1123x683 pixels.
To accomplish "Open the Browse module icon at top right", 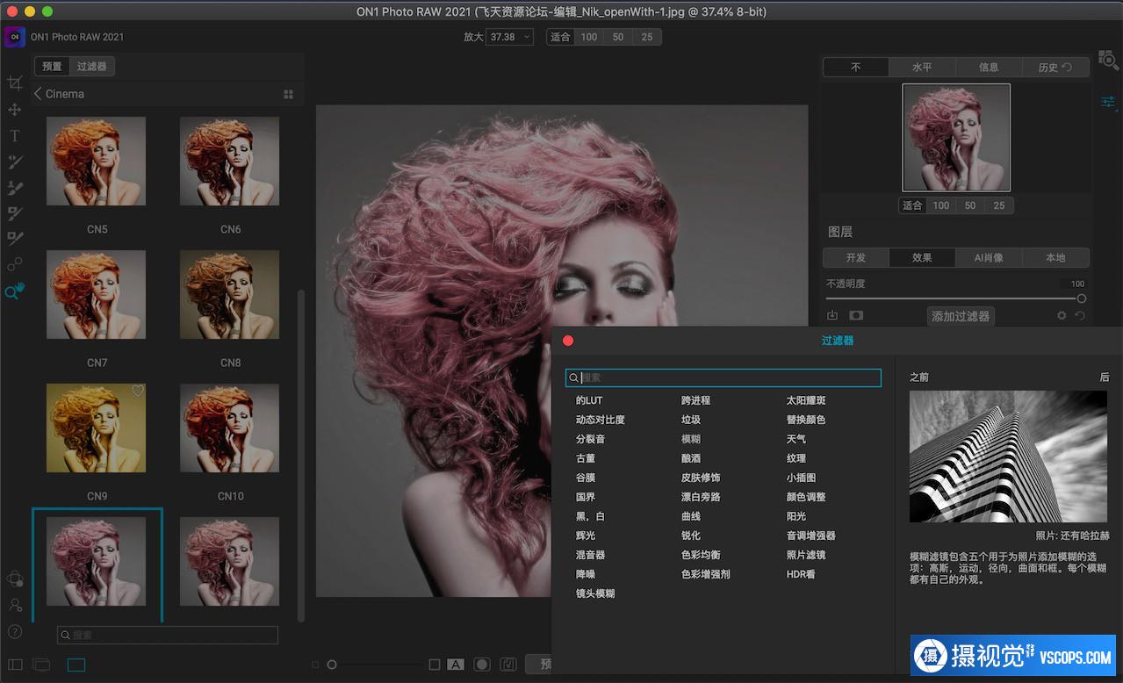I will click(1107, 61).
